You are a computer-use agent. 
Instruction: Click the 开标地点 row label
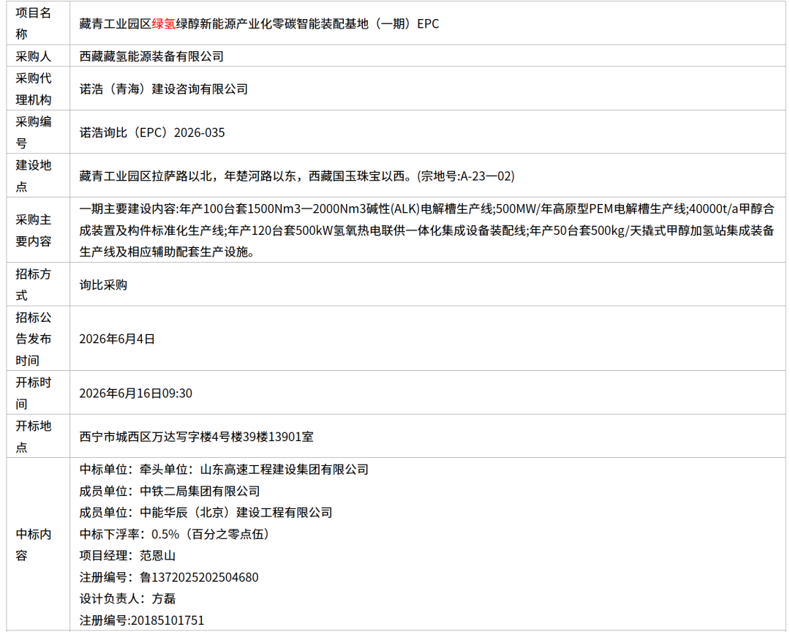coord(33,436)
